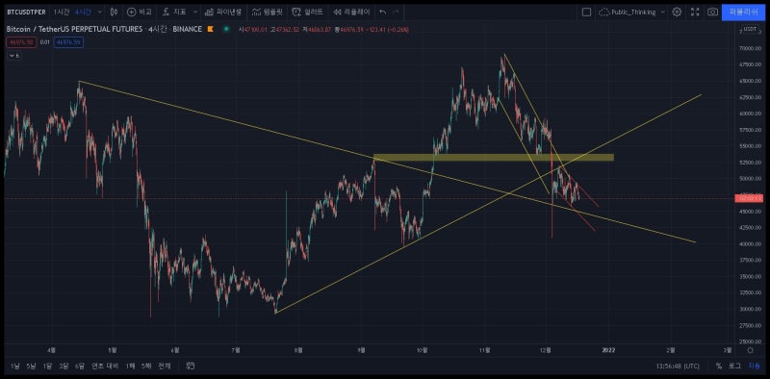Collapse the indicator legend showing 6
The width and height of the screenshot is (770, 379).
(14, 56)
